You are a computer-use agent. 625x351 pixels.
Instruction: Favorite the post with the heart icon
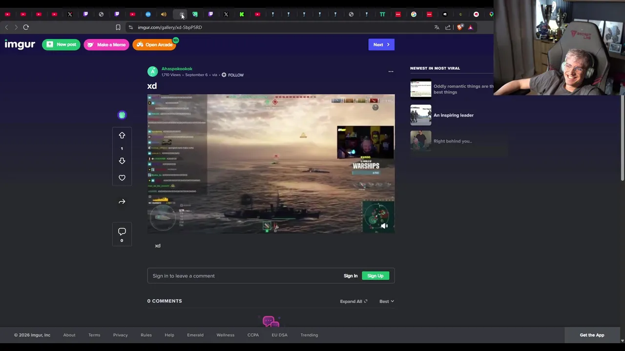coord(122,178)
